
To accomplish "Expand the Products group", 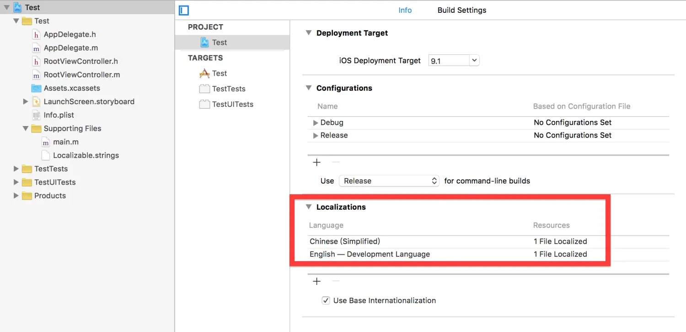I will click(x=16, y=195).
